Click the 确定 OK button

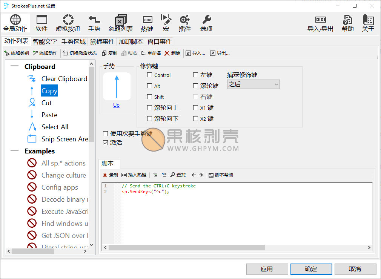[311, 269]
